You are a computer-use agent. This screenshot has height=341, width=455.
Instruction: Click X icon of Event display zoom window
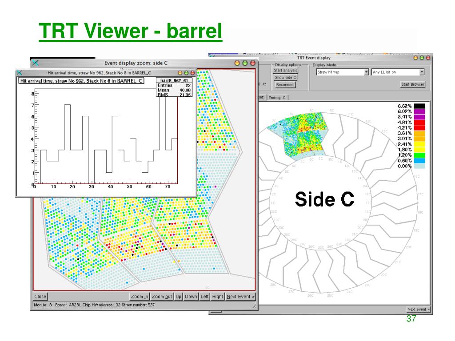coord(36,63)
